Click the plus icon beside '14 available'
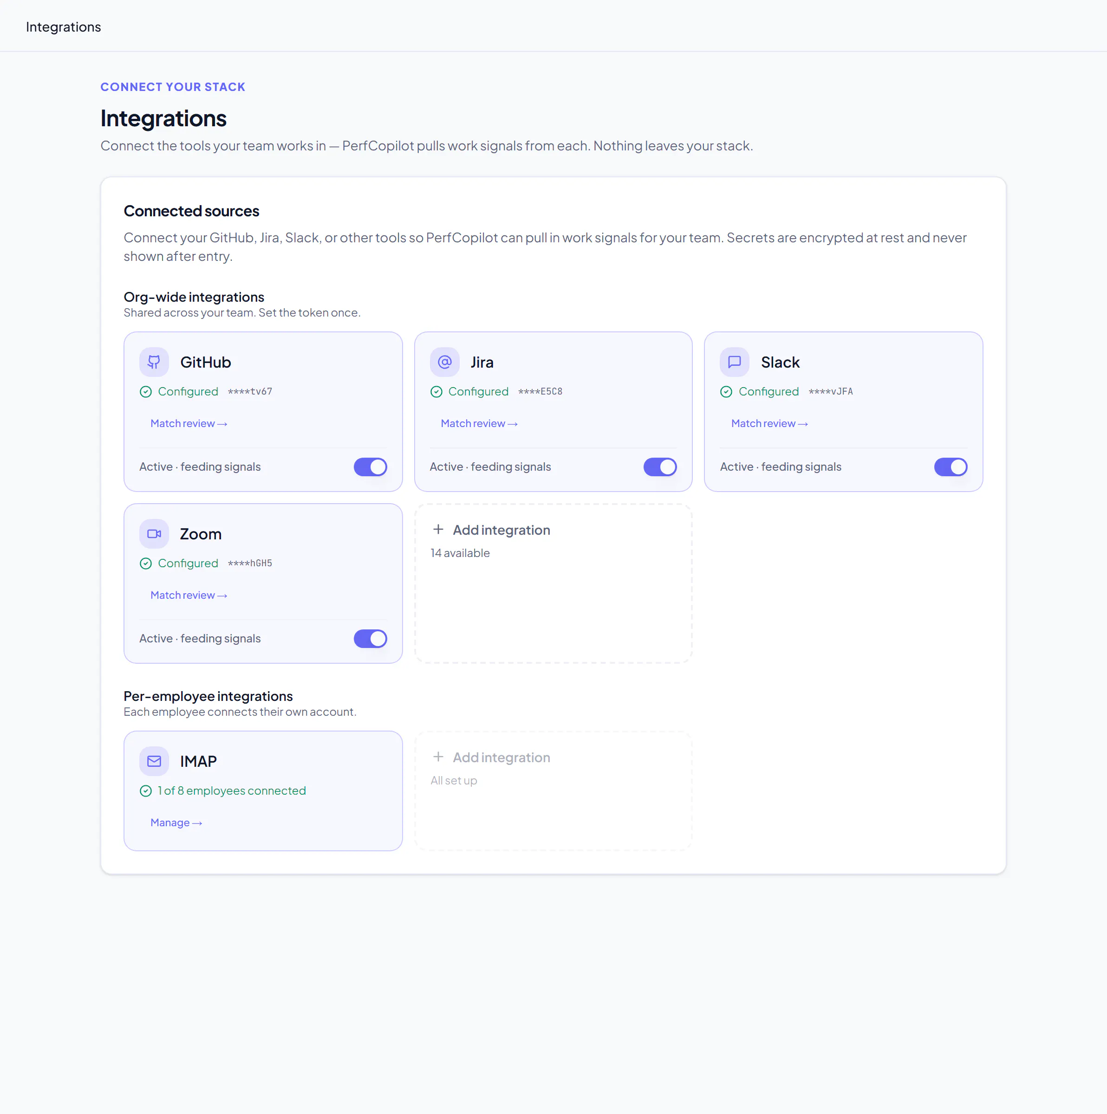Image resolution: width=1107 pixels, height=1114 pixels. click(438, 529)
